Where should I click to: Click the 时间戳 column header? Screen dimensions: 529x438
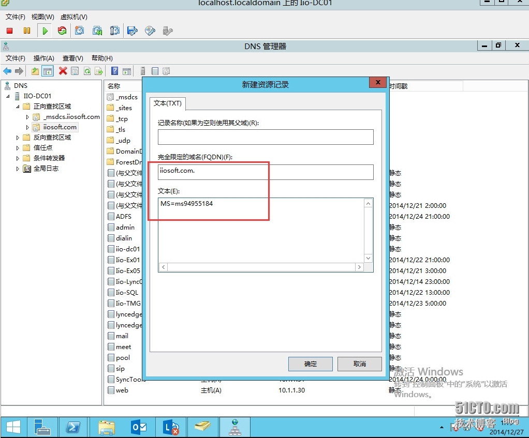(x=398, y=86)
